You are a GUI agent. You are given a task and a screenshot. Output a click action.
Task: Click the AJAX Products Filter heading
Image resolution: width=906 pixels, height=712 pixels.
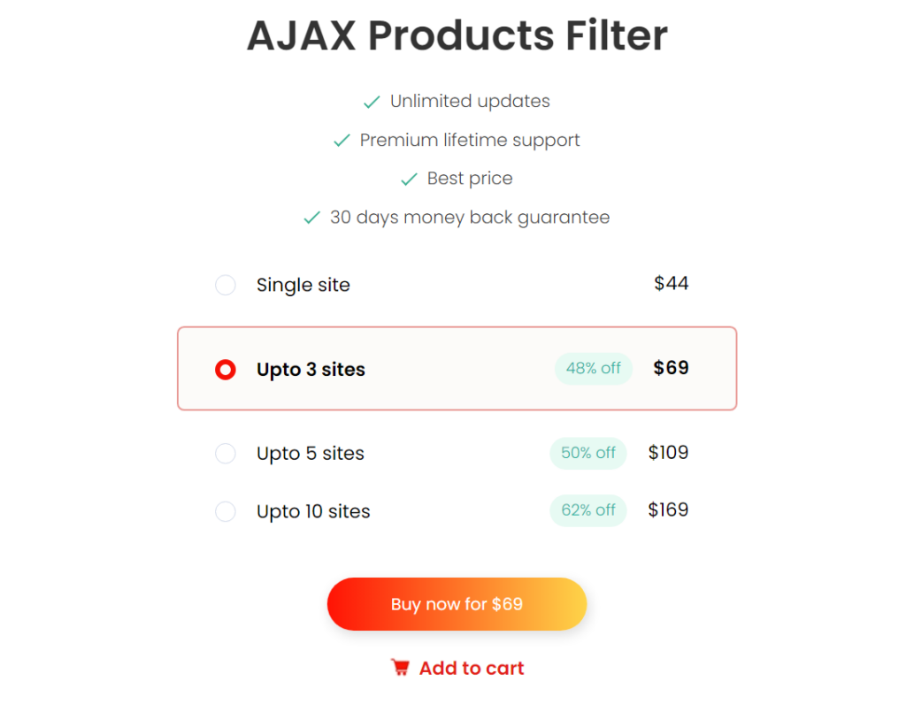pos(457,35)
